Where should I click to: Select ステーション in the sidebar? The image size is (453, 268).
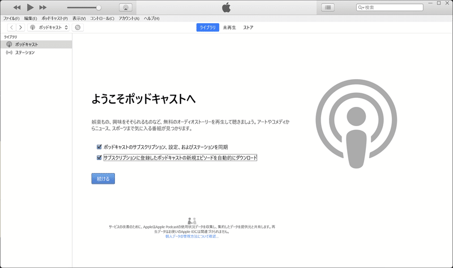pos(36,53)
